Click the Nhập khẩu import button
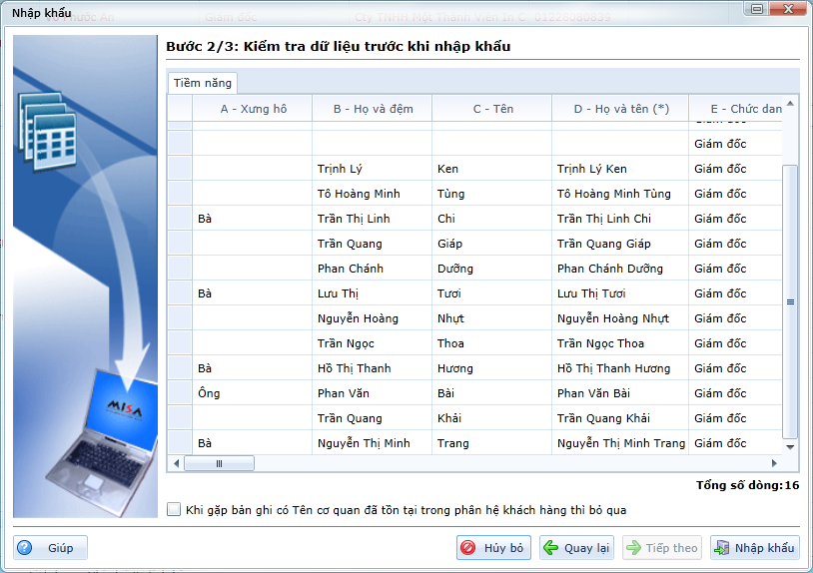This screenshot has width=813, height=573. (x=754, y=548)
